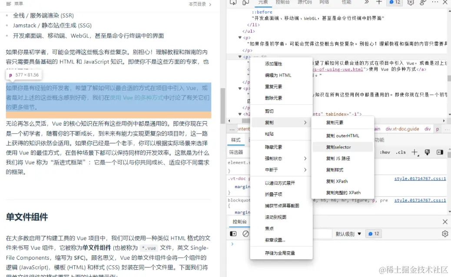Collapse the selected p node triangle
Screen dimensions: 451x277
[x=240, y=56]
